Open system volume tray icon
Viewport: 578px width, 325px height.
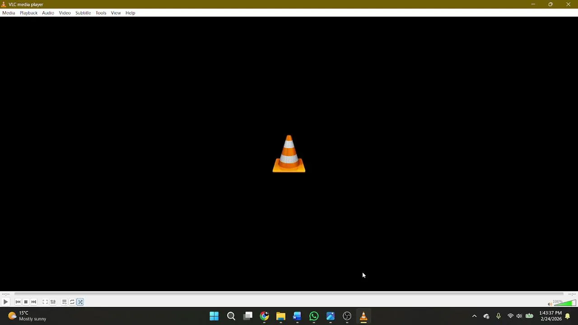[x=519, y=316]
